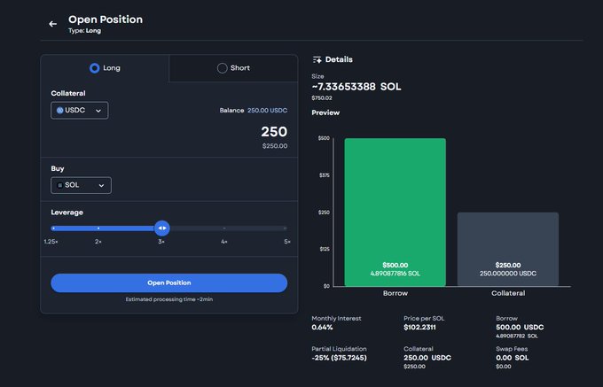Set leverage to 5x on slider
603x387 pixels.
click(x=285, y=228)
